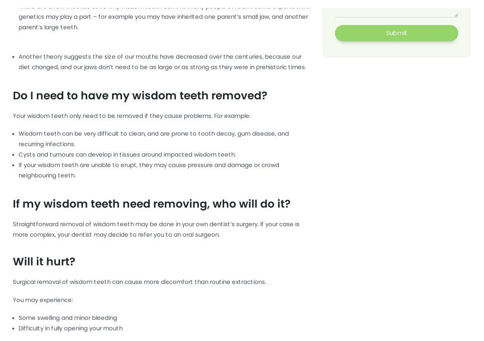Click the paragraph starting 'Straightforward removal of wisdom teeth'
The height and width of the screenshot is (341, 484).
coord(156,230)
